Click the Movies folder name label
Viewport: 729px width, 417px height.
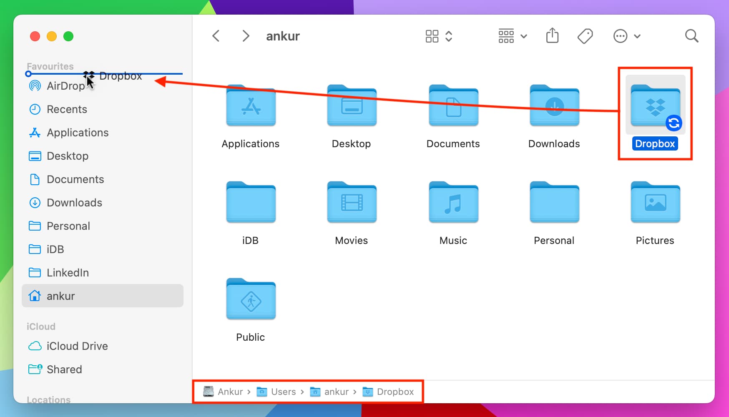pyautogui.click(x=352, y=241)
